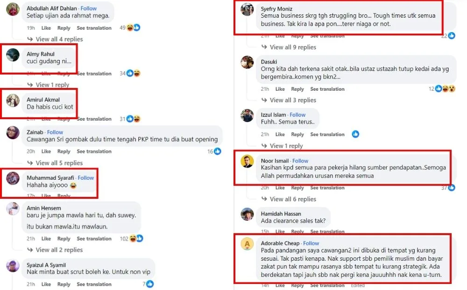Reply to Dasuki's comment

point(297,89)
